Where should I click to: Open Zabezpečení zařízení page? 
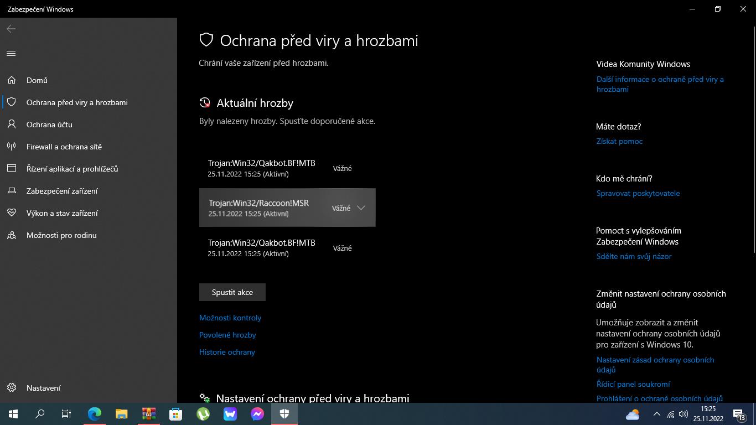(62, 191)
